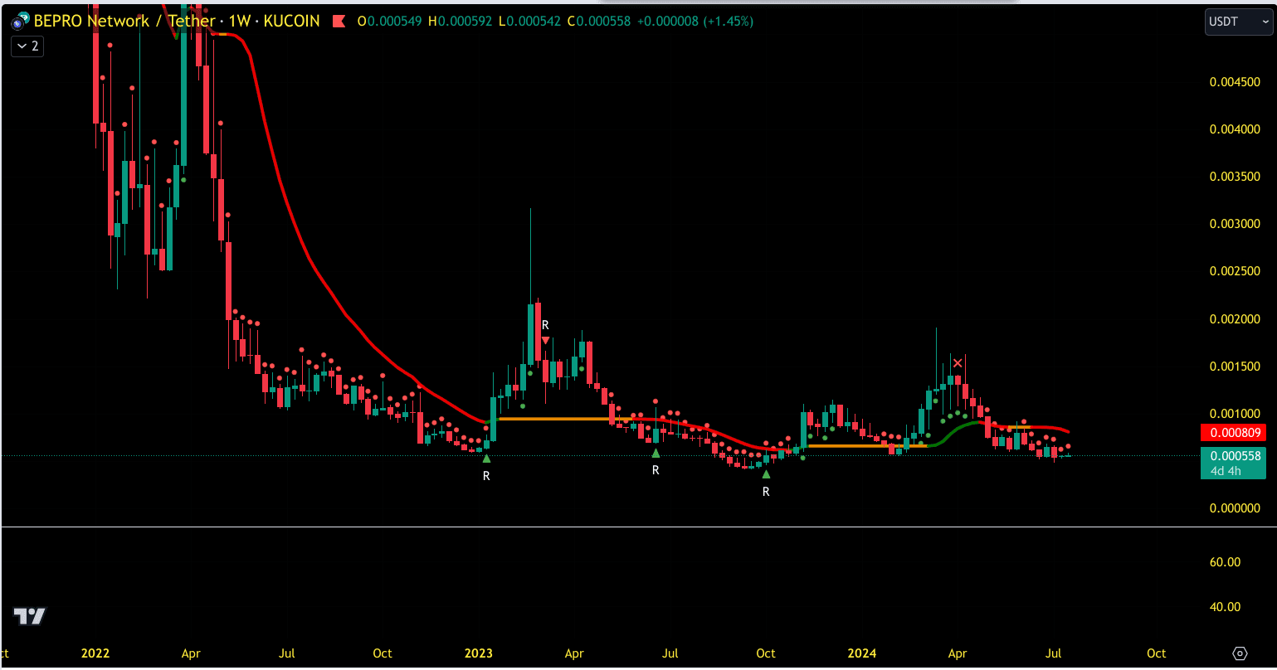Click the 0.002500 price axis label
The image size is (1277, 670).
(1236, 271)
